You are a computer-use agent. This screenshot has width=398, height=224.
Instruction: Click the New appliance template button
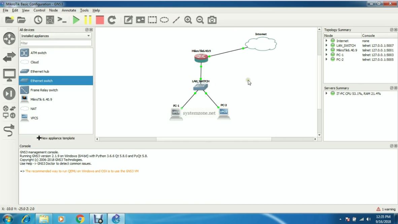pos(56,138)
